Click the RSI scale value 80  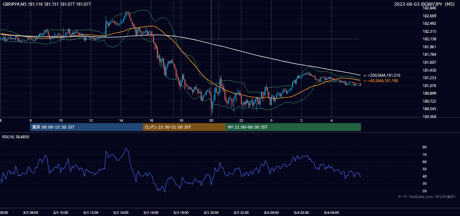tap(424, 147)
